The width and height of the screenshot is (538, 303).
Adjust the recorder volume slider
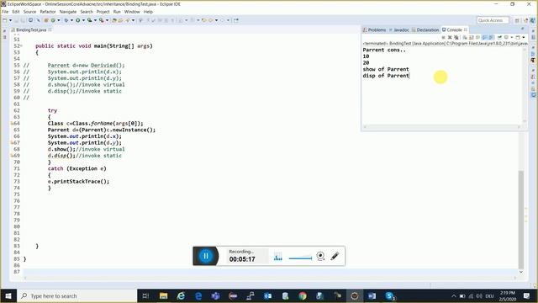tap(300, 258)
